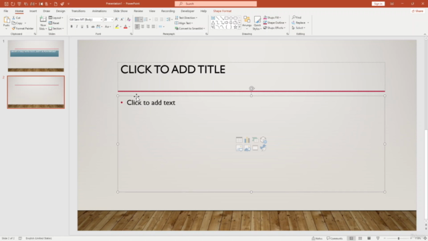Click the Find command
Image resolution: width=428 pixels, height=241 pixels.
point(297,17)
